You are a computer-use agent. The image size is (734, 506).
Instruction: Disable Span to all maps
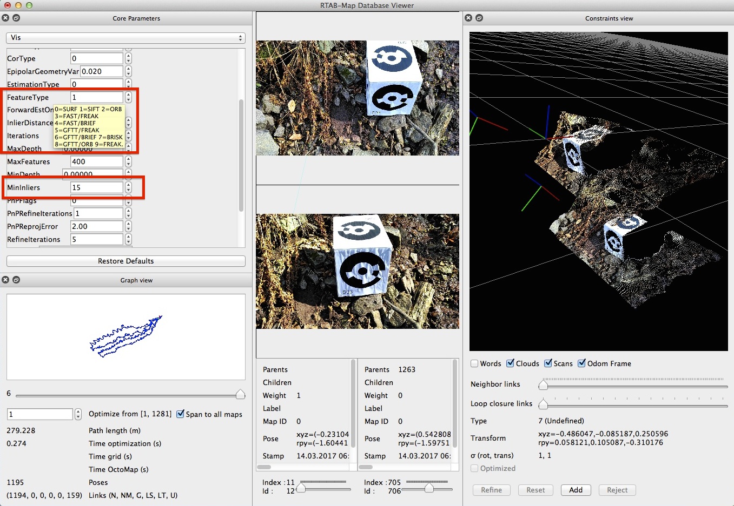point(181,414)
